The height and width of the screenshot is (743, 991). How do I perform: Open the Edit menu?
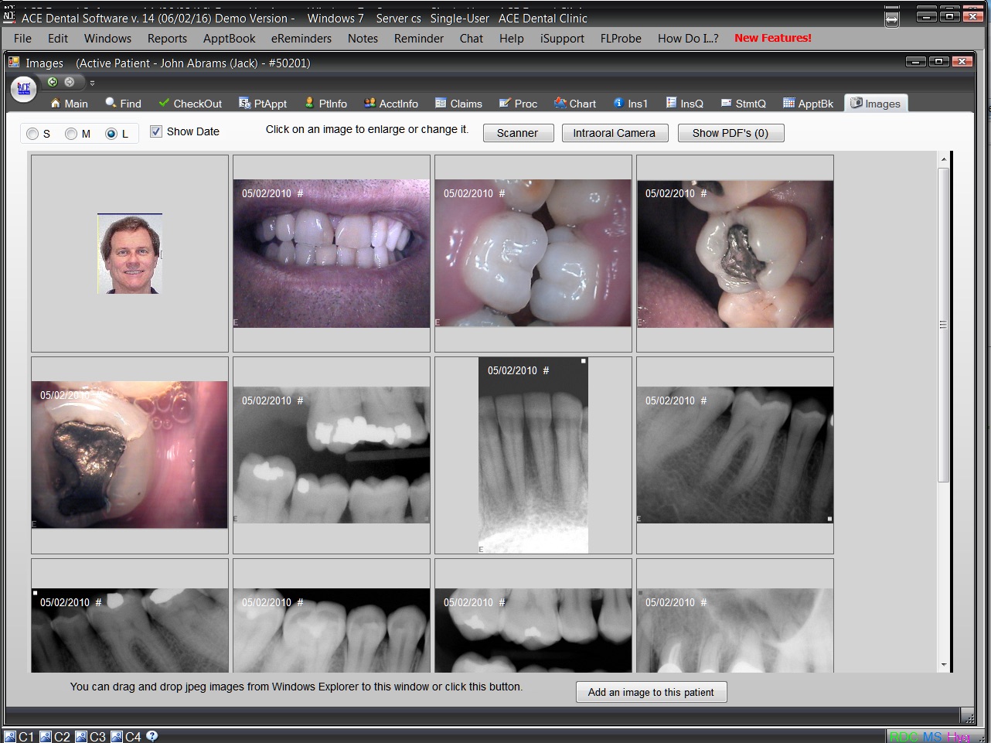pos(58,38)
